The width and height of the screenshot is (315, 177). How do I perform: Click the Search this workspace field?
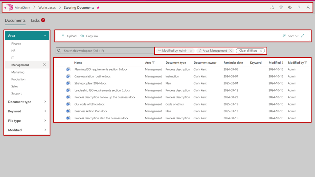coord(105,51)
